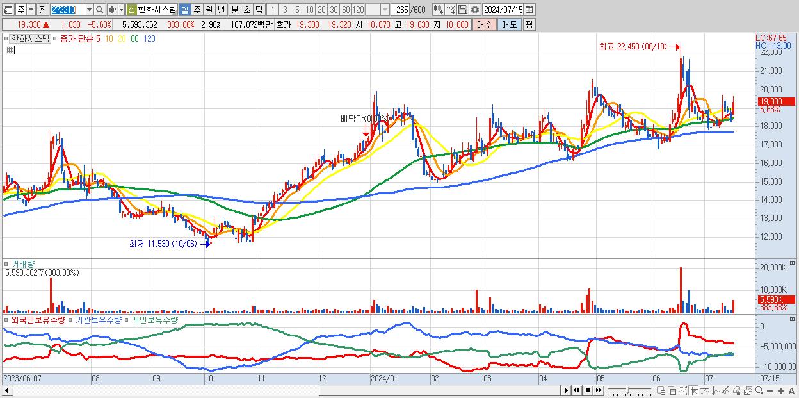
Task: Open chart settings gear icon
Action: [x=474, y=10]
